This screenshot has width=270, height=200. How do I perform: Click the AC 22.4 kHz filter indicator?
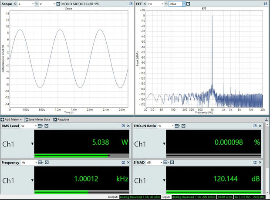pos(250,197)
